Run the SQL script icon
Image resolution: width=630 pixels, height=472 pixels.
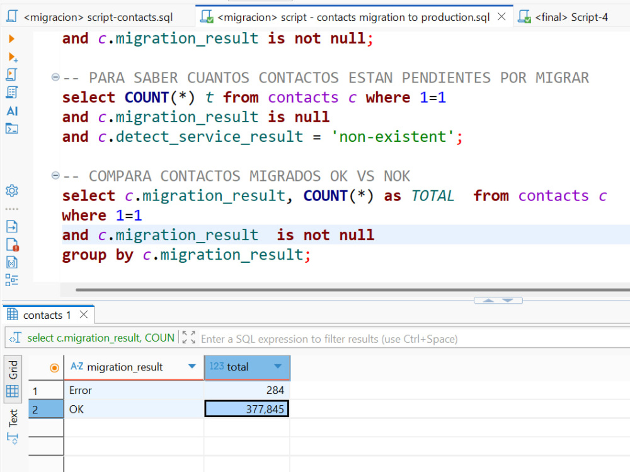click(11, 75)
